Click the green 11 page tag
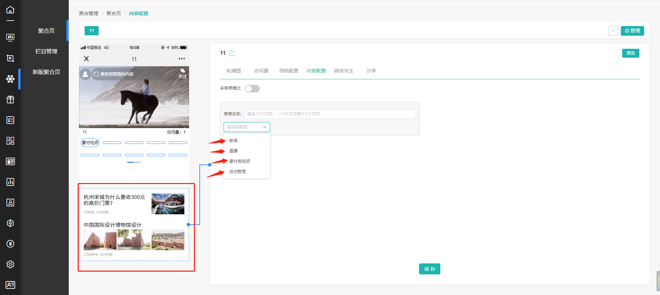Screen dimensions: 660x295 (91, 31)
